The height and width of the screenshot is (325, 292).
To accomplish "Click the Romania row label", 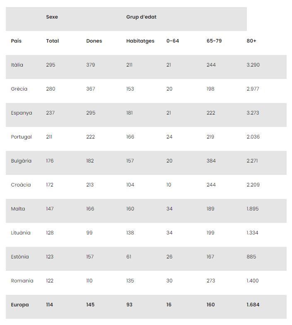I will pos(22,281).
